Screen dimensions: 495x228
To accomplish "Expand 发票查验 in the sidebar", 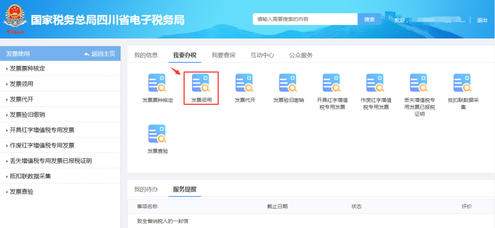I will point(60,192).
